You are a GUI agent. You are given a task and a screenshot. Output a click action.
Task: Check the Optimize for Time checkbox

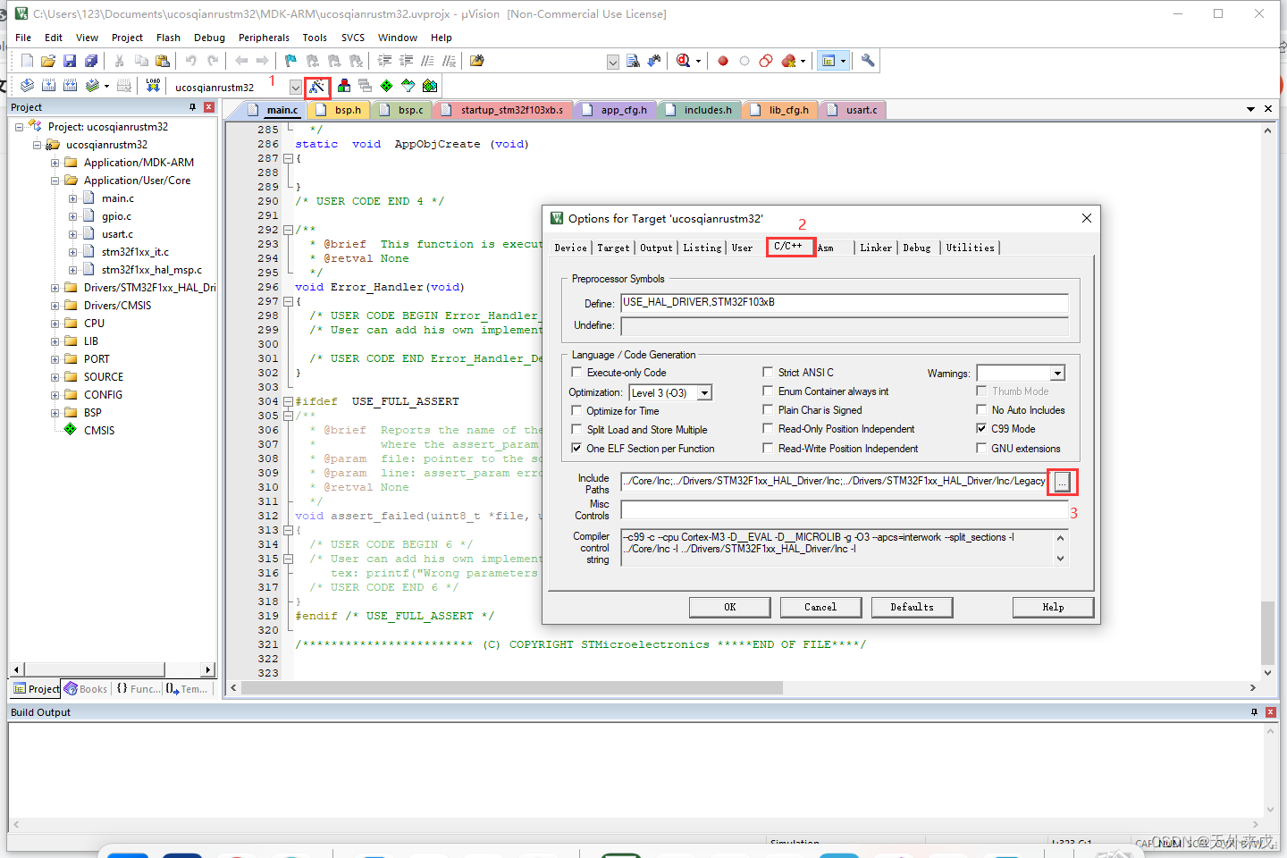(x=576, y=410)
